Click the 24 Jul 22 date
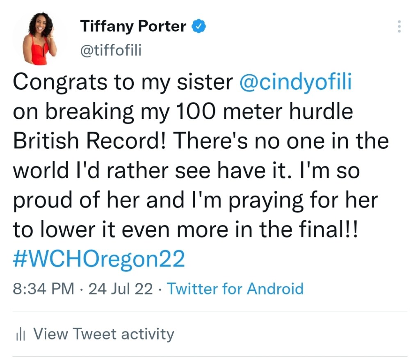The width and height of the screenshot is (420, 358). [121, 288]
